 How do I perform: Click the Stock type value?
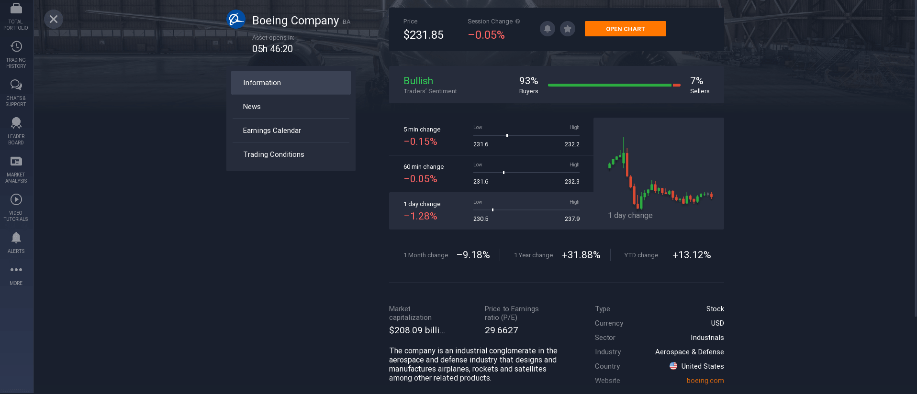click(715, 309)
